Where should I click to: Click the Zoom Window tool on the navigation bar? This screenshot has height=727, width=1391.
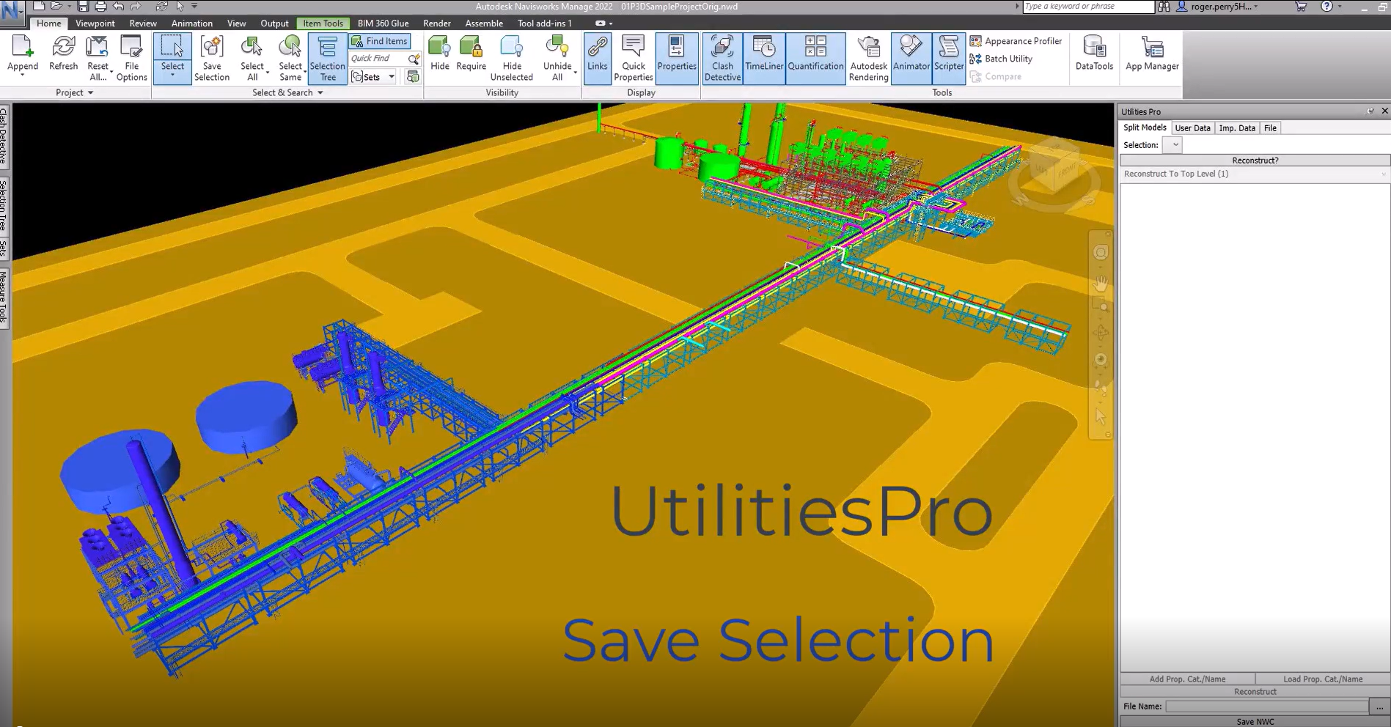1101,305
